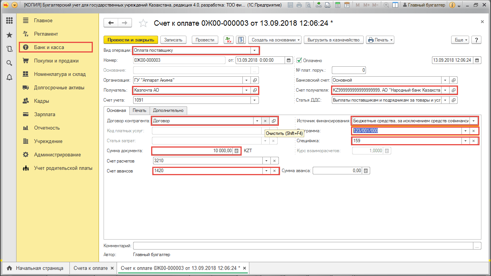Open the calculator icon in title bar
The image size is (491, 276).
point(337,5)
